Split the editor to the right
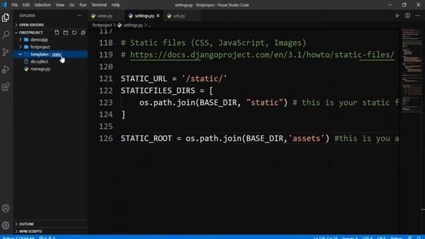Viewport: 425px width, 239px height. pyautogui.click(x=407, y=16)
